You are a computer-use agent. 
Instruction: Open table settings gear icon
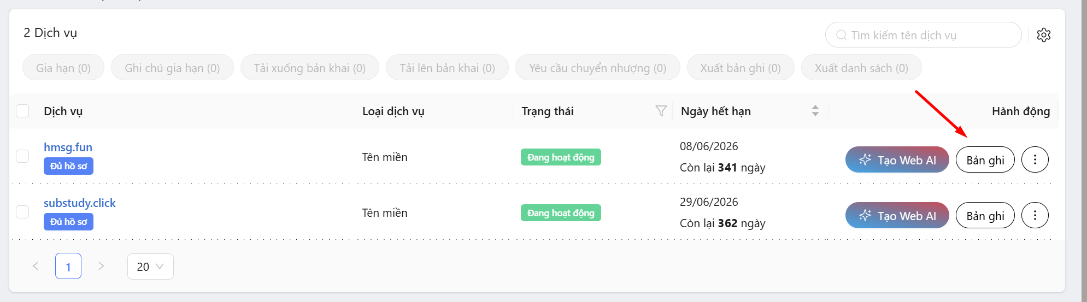click(x=1043, y=35)
